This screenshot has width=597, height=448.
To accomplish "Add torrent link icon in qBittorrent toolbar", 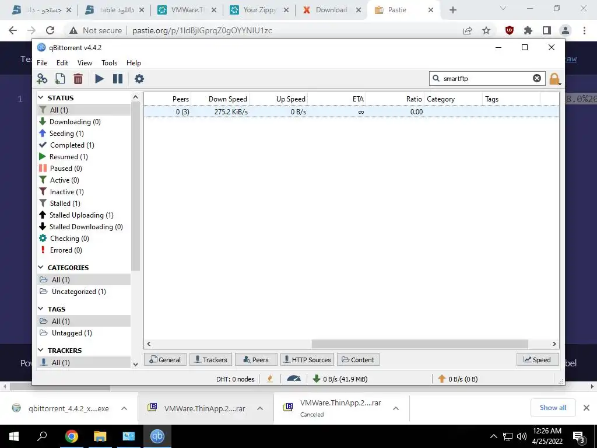I will 42,79.
